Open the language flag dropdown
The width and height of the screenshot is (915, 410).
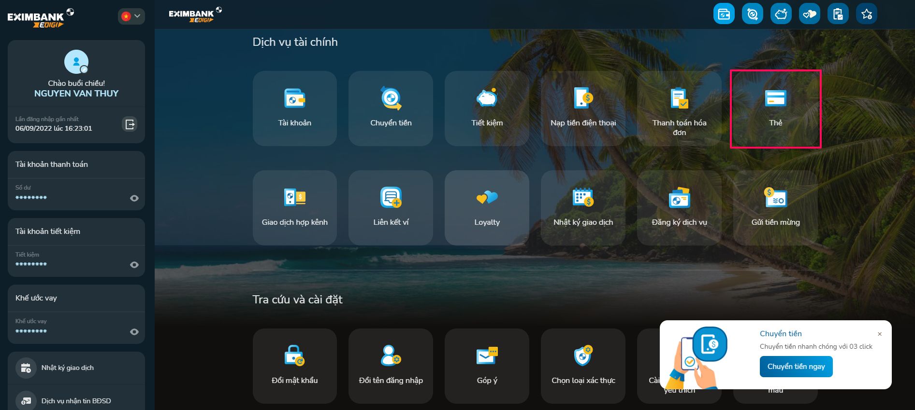point(131,16)
